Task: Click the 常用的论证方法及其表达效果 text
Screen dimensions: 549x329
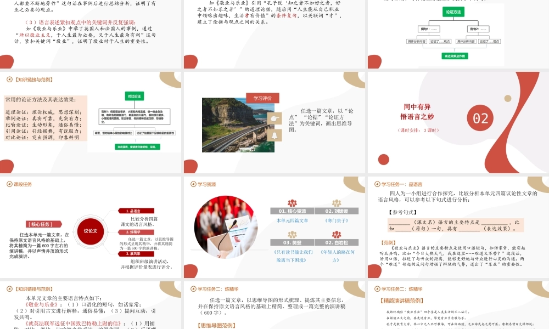Action: (41, 100)
